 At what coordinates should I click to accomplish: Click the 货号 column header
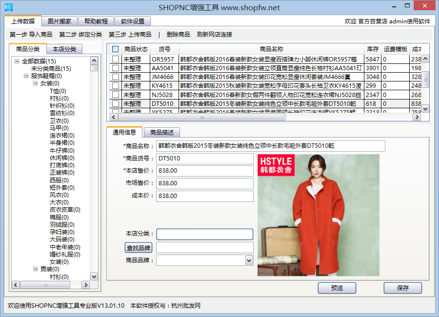coord(164,49)
